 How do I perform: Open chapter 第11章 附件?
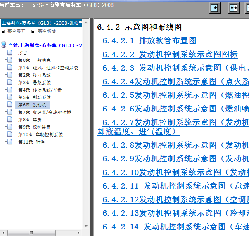pyautogui.click(x=31, y=142)
